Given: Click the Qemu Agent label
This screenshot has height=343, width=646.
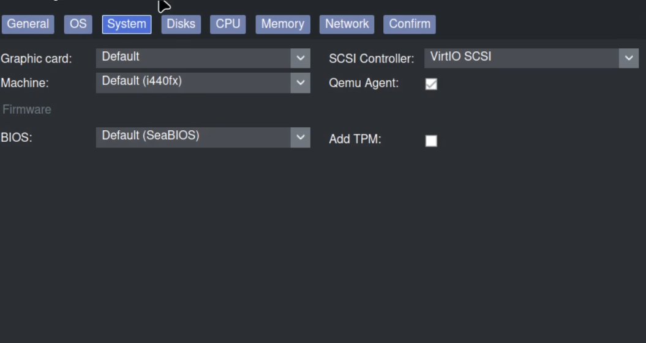Looking at the screenshot, I should tap(364, 83).
